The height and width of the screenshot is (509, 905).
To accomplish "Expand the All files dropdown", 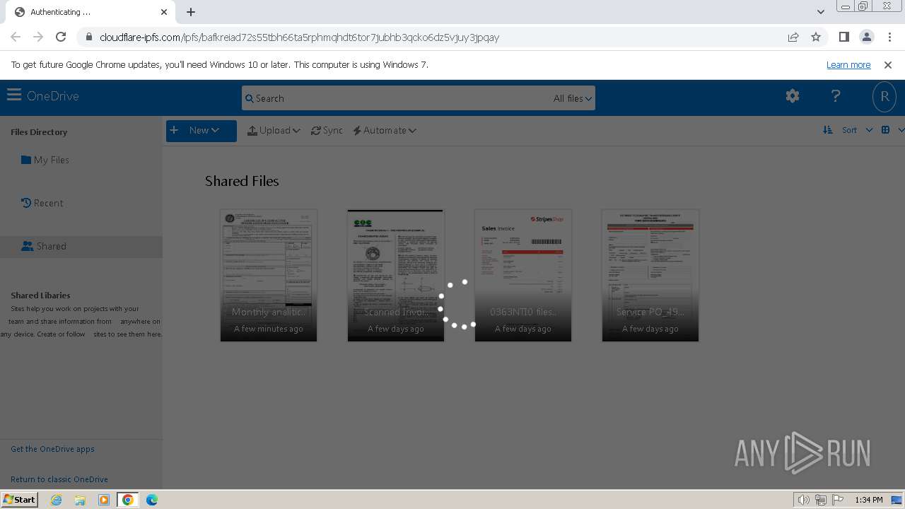I will click(x=572, y=98).
